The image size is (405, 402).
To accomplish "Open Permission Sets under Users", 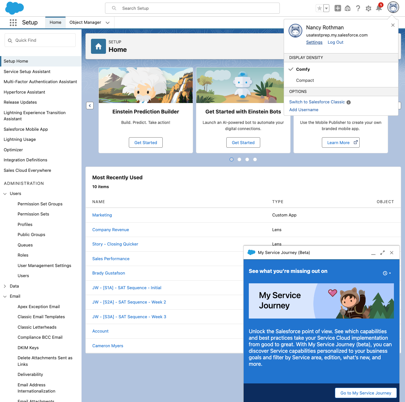I will pos(33,214).
